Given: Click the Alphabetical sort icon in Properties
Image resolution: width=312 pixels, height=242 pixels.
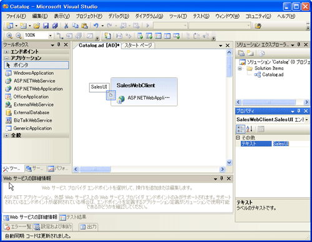Looking at the screenshot, I should tap(249, 129).
